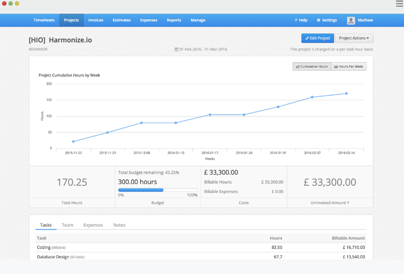Viewport: 404px width, 274px height.
Task: Open Settings from the top bar
Action: 327,20
